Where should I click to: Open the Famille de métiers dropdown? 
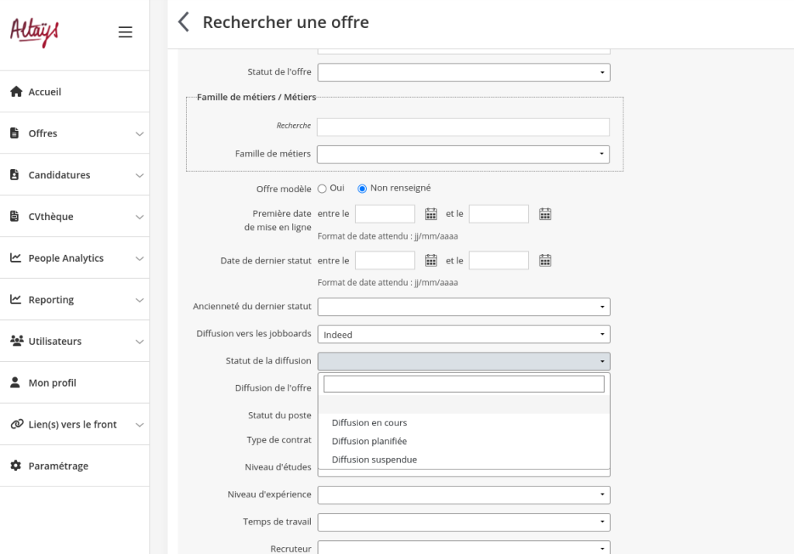[x=464, y=154]
